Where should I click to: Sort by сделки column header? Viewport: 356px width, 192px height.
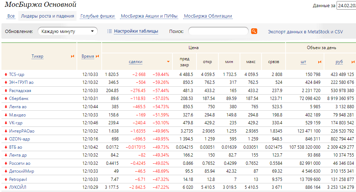135,62
